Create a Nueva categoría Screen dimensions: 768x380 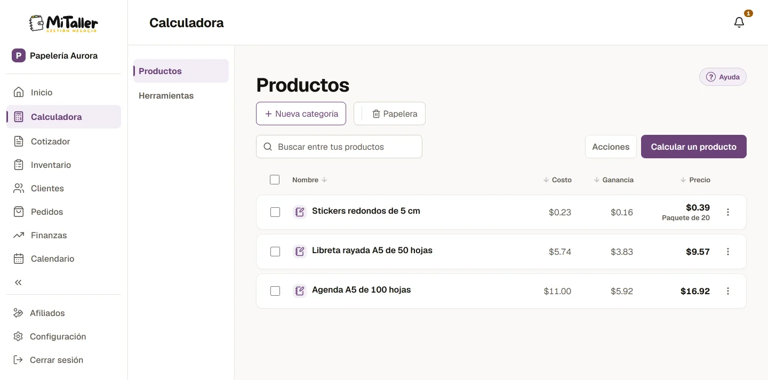click(x=301, y=114)
